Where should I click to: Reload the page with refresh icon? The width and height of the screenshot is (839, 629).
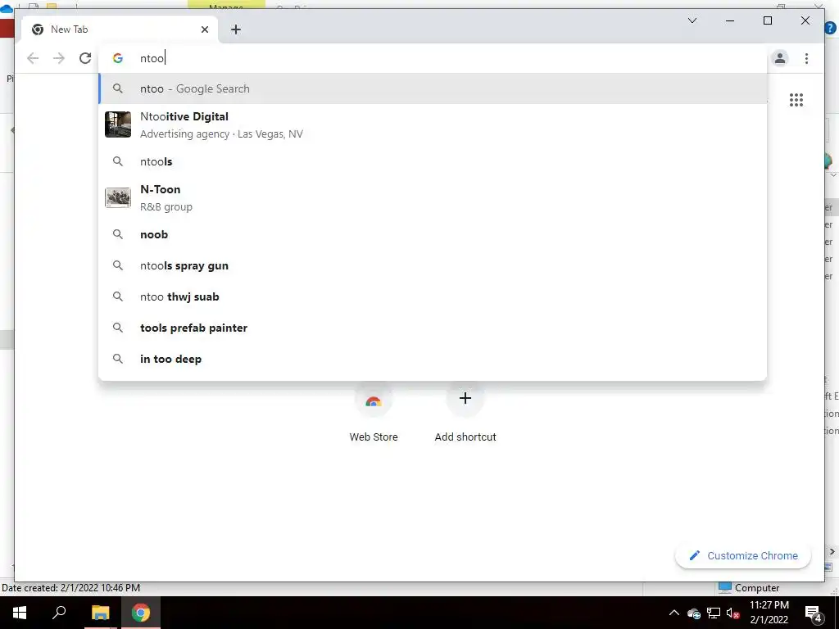click(x=85, y=58)
